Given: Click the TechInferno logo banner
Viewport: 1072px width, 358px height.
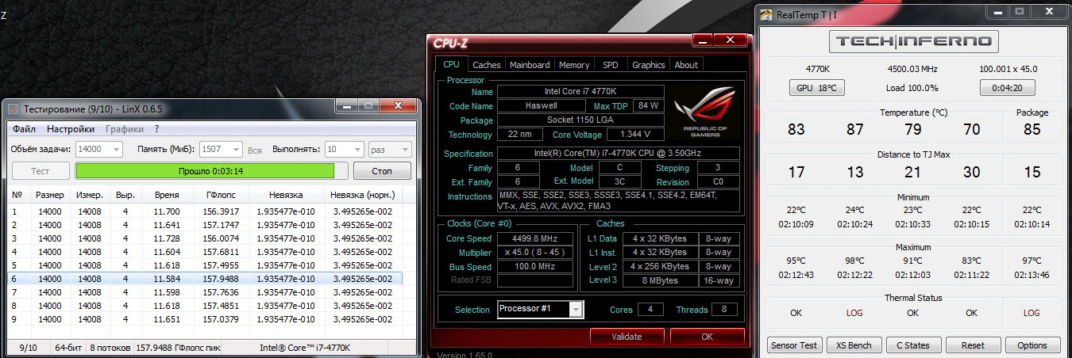Looking at the screenshot, I should pyautogui.click(x=913, y=41).
